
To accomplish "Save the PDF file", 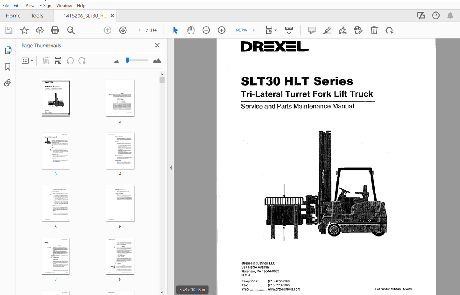I will (x=9, y=30).
